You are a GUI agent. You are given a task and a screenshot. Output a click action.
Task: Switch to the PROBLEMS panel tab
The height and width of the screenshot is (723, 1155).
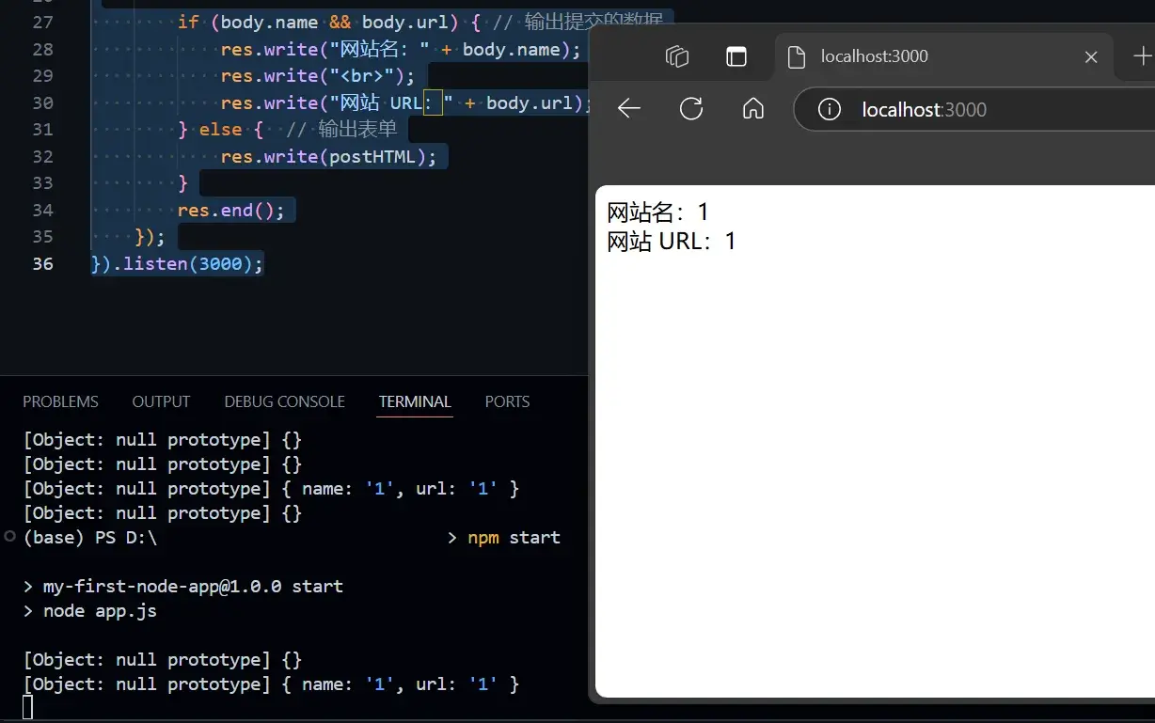pyautogui.click(x=60, y=401)
